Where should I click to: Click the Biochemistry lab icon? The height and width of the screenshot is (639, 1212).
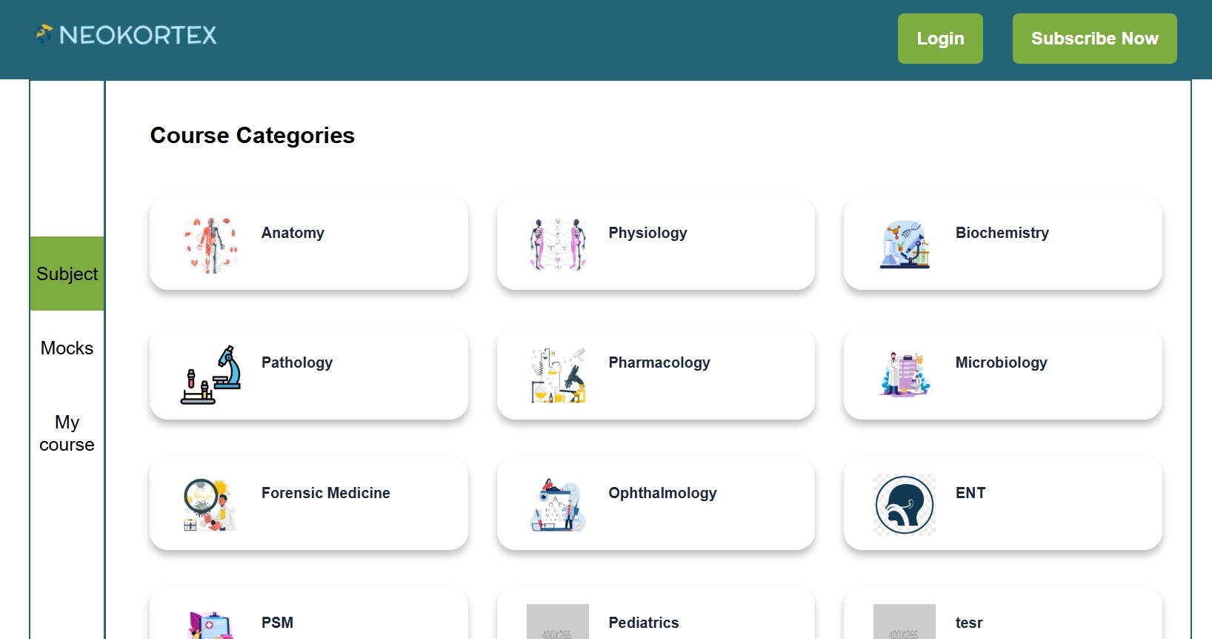click(x=905, y=245)
